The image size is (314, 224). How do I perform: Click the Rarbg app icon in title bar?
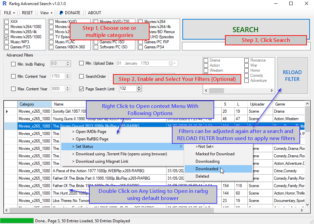coord(4,4)
